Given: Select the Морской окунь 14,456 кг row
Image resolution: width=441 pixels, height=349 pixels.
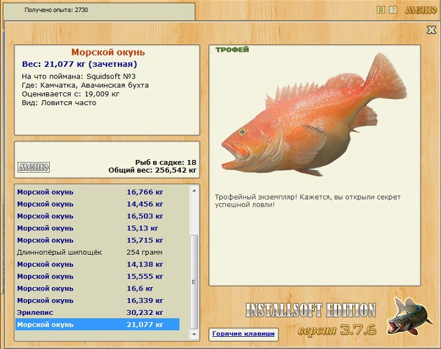Looking at the screenshot, I should point(97,204).
